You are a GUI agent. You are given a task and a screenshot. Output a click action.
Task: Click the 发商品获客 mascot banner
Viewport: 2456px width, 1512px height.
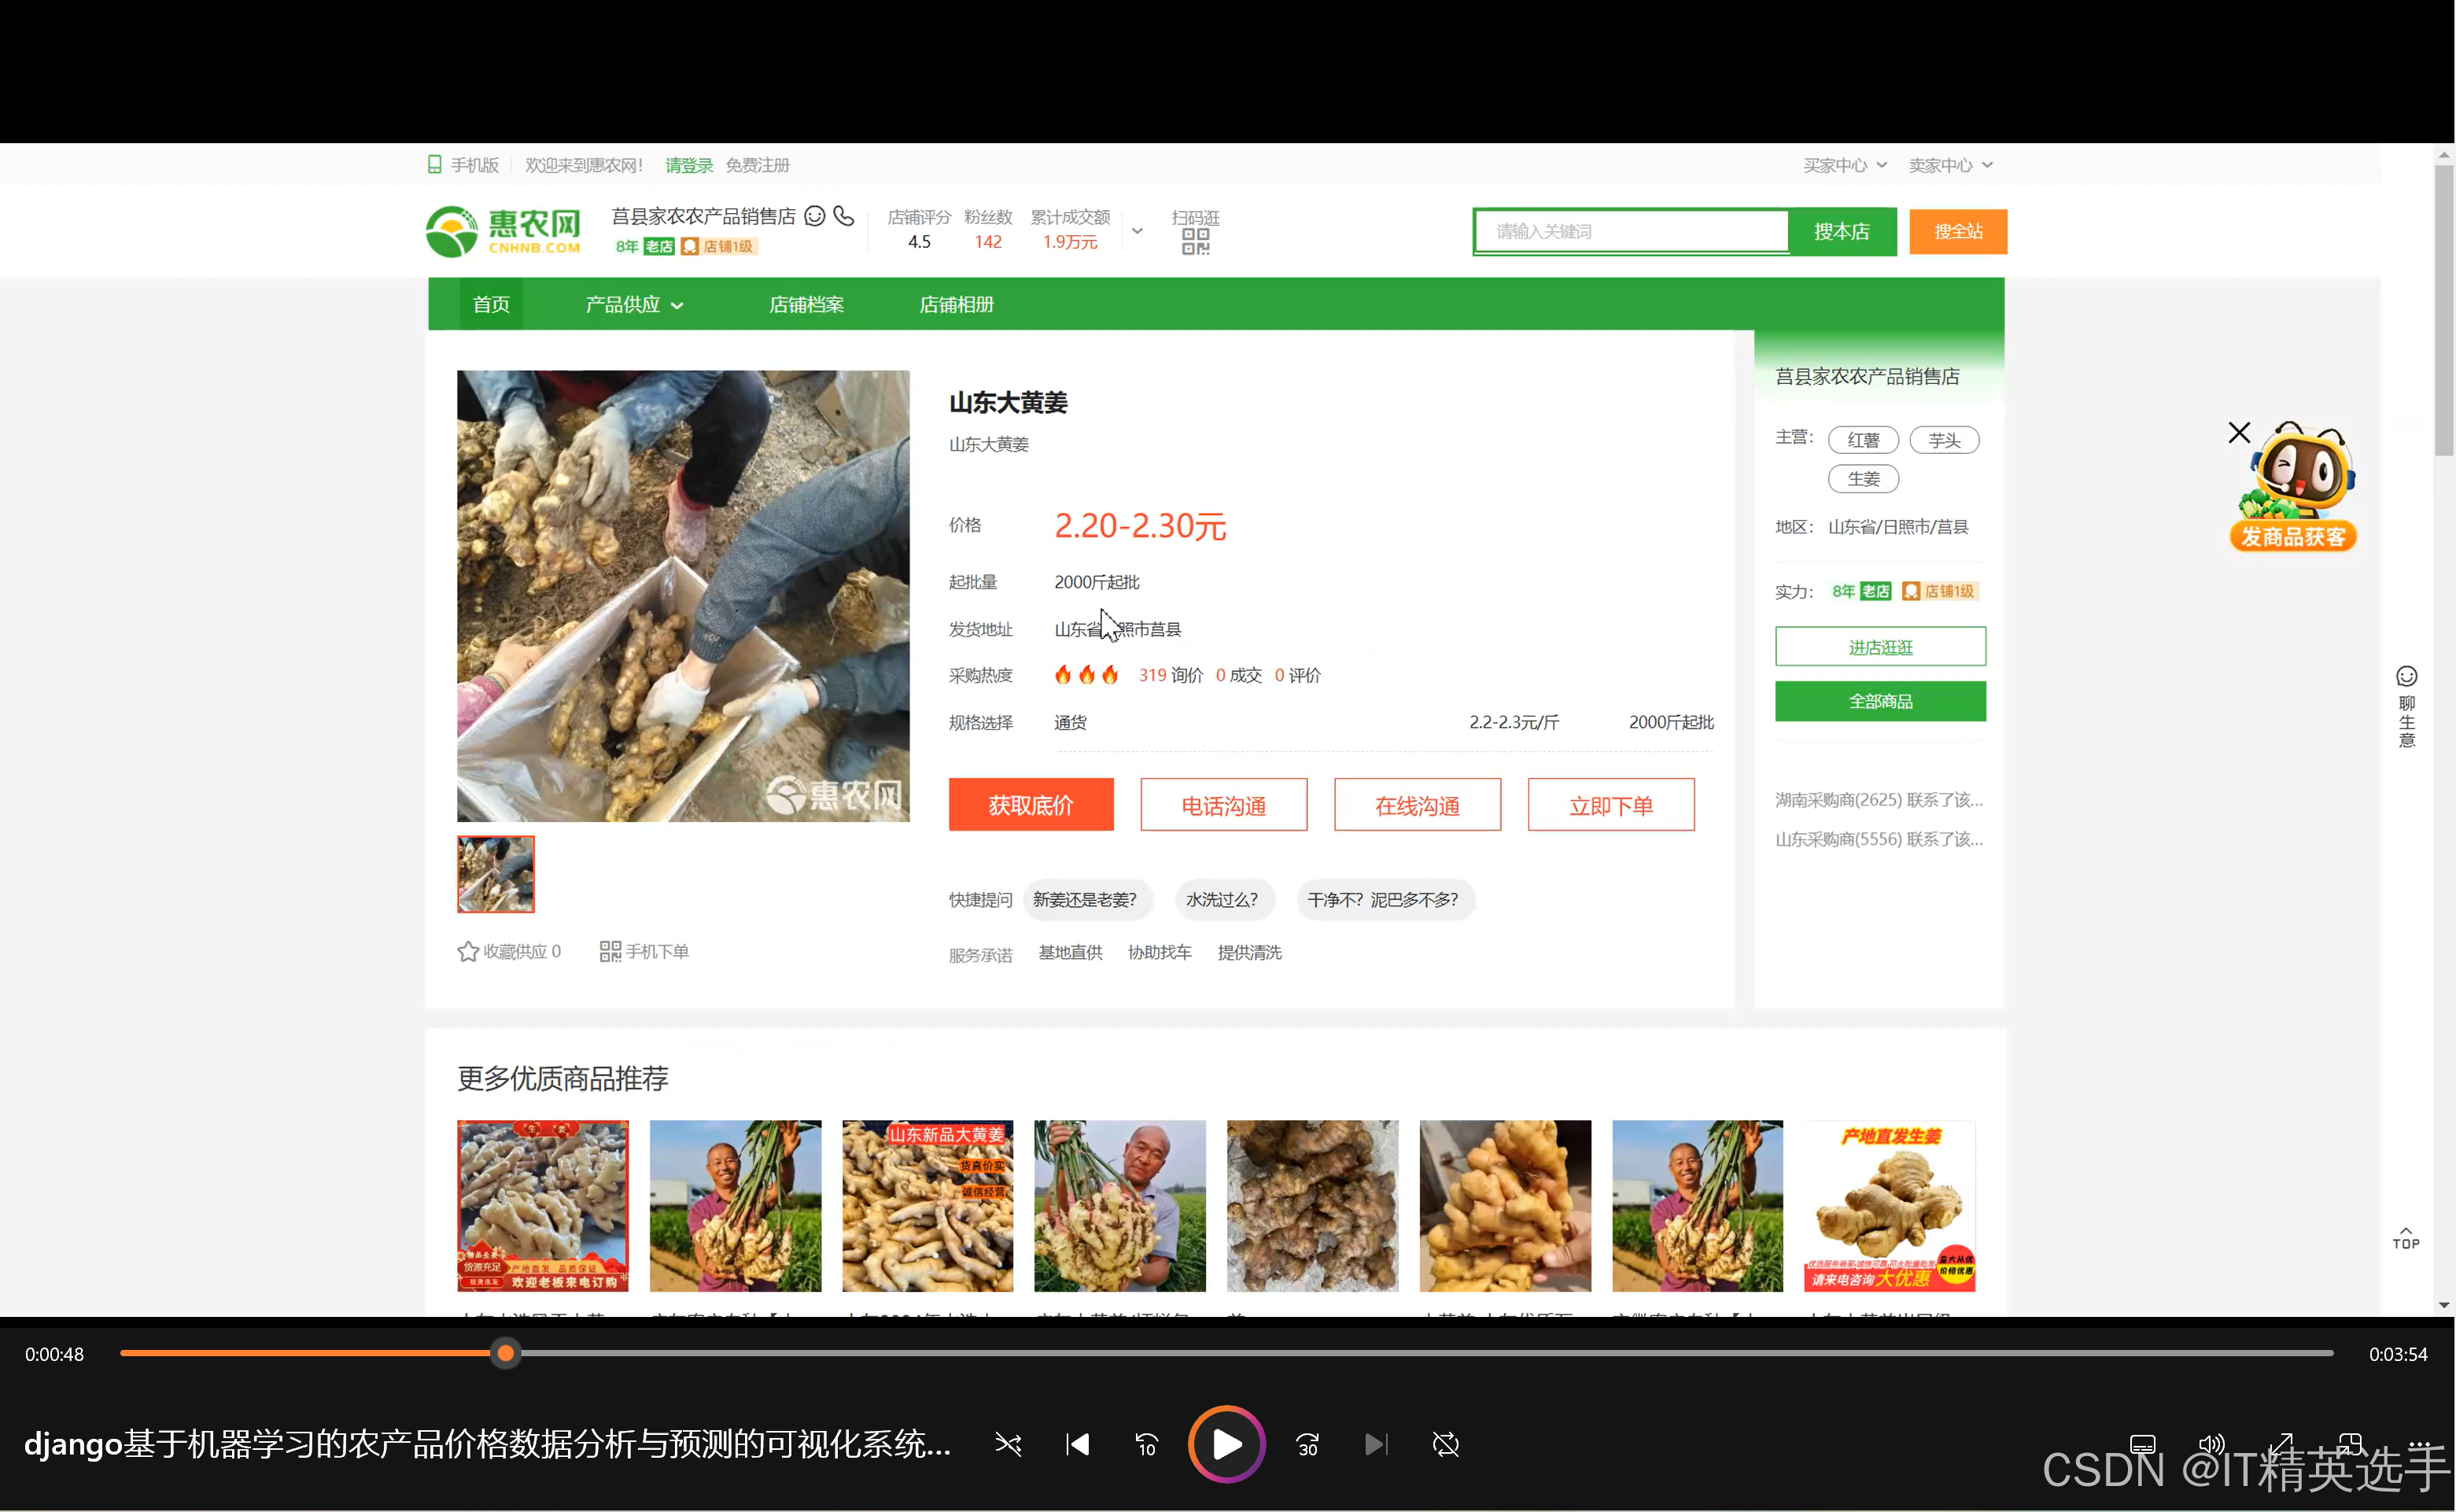pyautogui.click(x=2294, y=487)
